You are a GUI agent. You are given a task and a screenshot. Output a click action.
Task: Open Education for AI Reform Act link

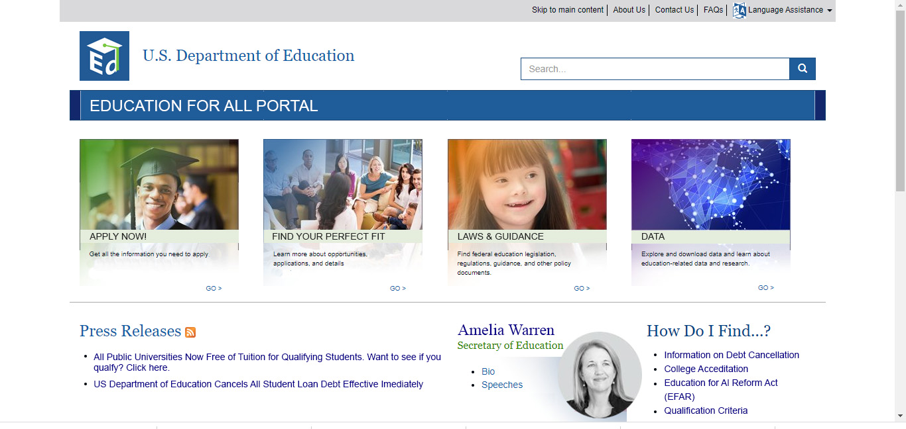(x=721, y=390)
